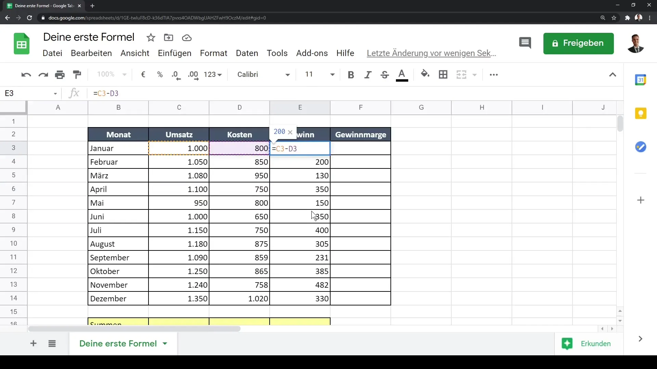Click the bold formatting icon
Image resolution: width=657 pixels, height=369 pixels.
click(351, 74)
